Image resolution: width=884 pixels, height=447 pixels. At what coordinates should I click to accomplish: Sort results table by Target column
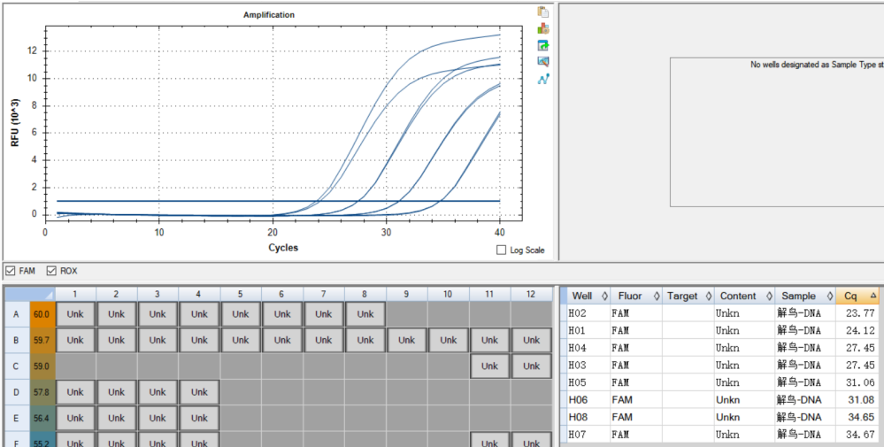(x=688, y=296)
